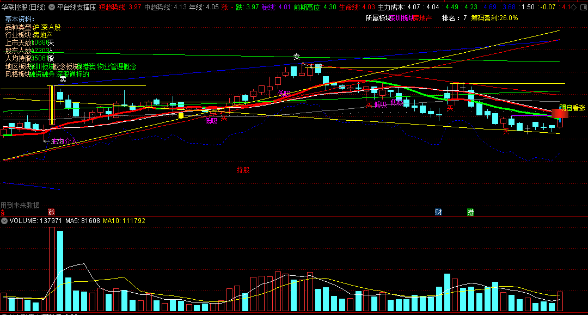Click the 品种类型 沪深A股 row
Image resolution: width=588 pixels, height=315 pixels.
point(33,27)
